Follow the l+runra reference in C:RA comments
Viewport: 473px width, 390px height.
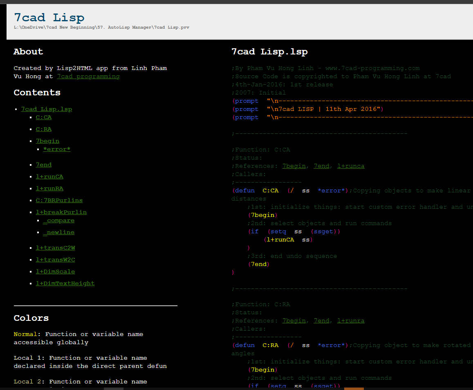(350, 321)
